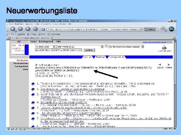The image size is (181, 135).
Task: Click the book icon for result 6
Action: click(33, 113)
